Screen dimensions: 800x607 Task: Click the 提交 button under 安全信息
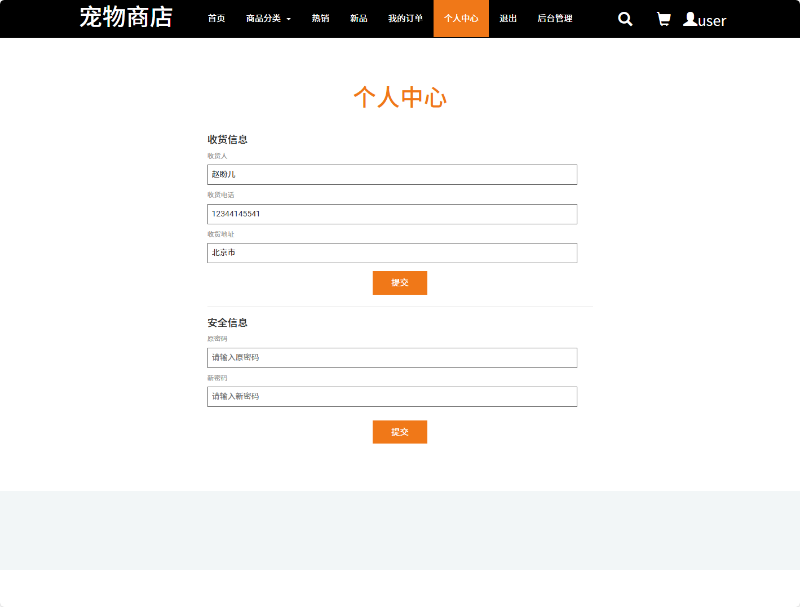pos(400,432)
